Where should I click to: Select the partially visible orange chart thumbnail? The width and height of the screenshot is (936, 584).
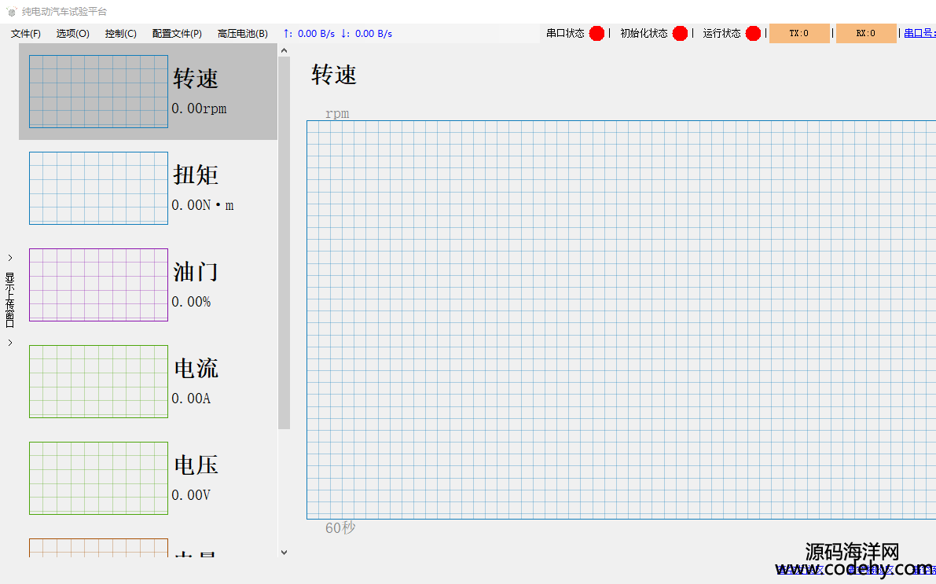98,548
